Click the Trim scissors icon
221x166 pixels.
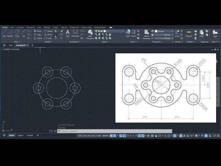point(56,31)
